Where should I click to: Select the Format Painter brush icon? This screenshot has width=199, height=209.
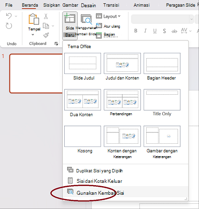46,35
